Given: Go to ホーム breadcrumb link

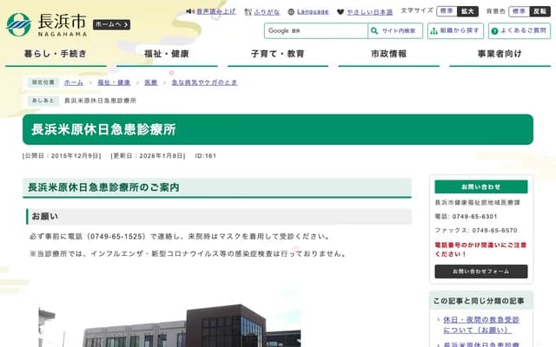Looking at the screenshot, I should click(74, 82).
